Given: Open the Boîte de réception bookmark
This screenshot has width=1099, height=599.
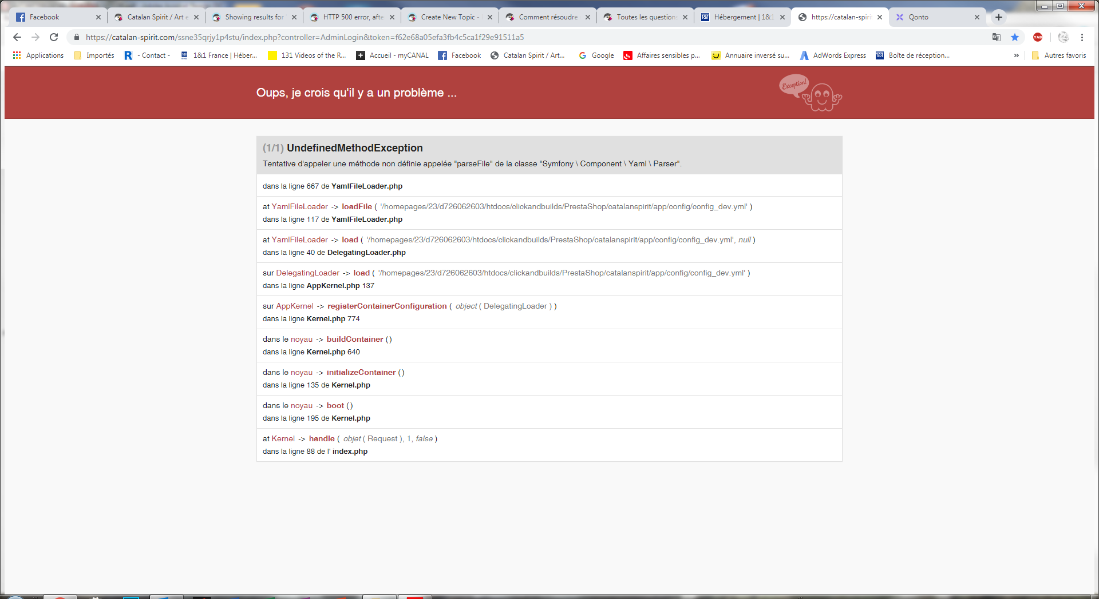Looking at the screenshot, I should 913,55.
